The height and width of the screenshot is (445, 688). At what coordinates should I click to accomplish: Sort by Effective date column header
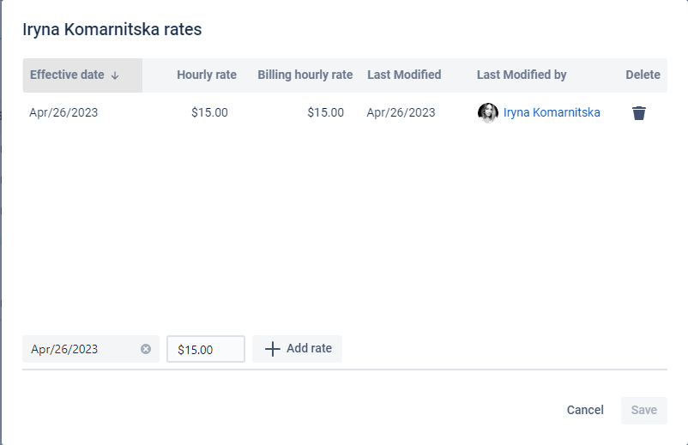tap(67, 75)
